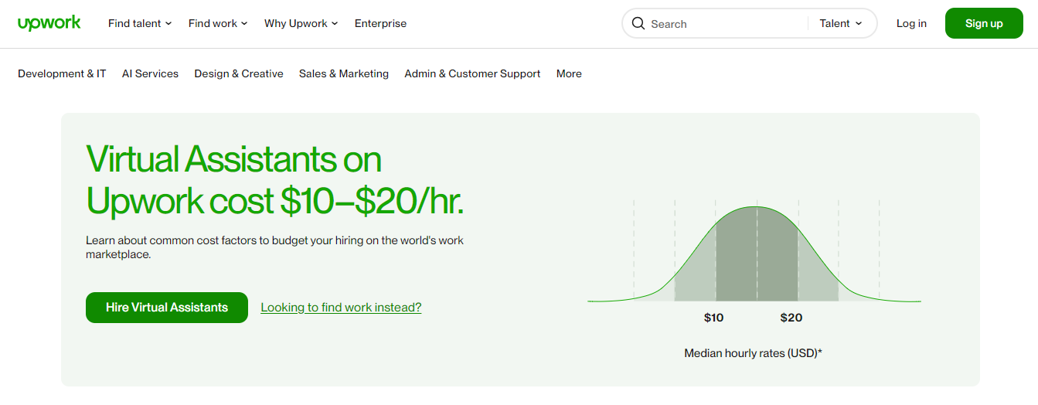Select the Development & IT category
The height and width of the screenshot is (405, 1038).
coord(62,73)
